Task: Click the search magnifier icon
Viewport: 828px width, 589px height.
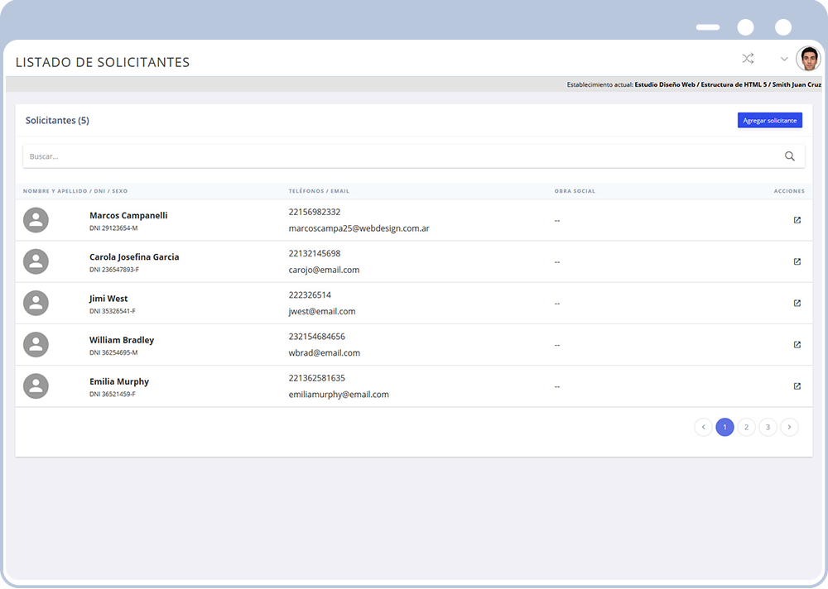Action: tap(789, 156)
